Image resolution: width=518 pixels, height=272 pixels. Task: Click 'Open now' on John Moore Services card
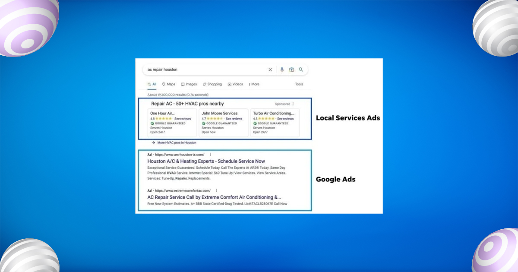208,132
